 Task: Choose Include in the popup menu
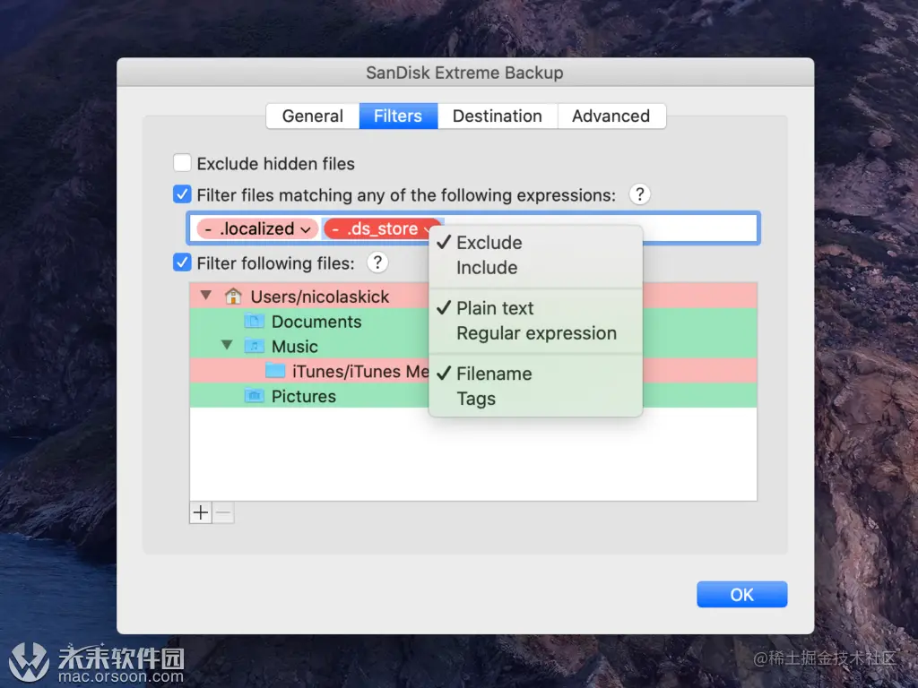pyautogui.click(x=536, y=267)
